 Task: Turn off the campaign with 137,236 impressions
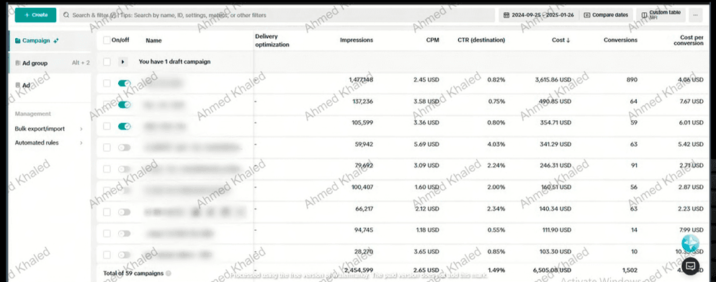tap(124, 104)
